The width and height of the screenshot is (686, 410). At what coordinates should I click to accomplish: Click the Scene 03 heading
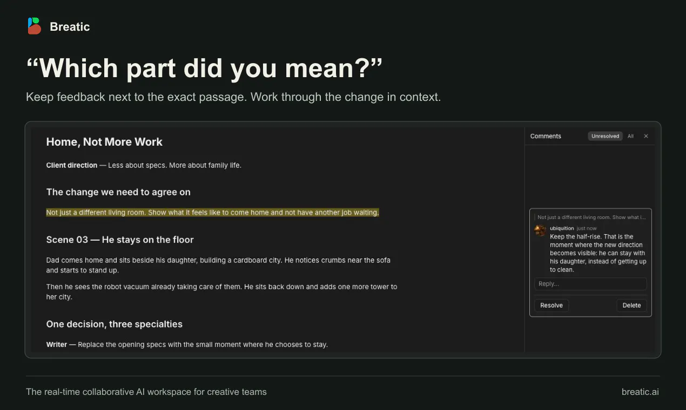click(120, 240)
